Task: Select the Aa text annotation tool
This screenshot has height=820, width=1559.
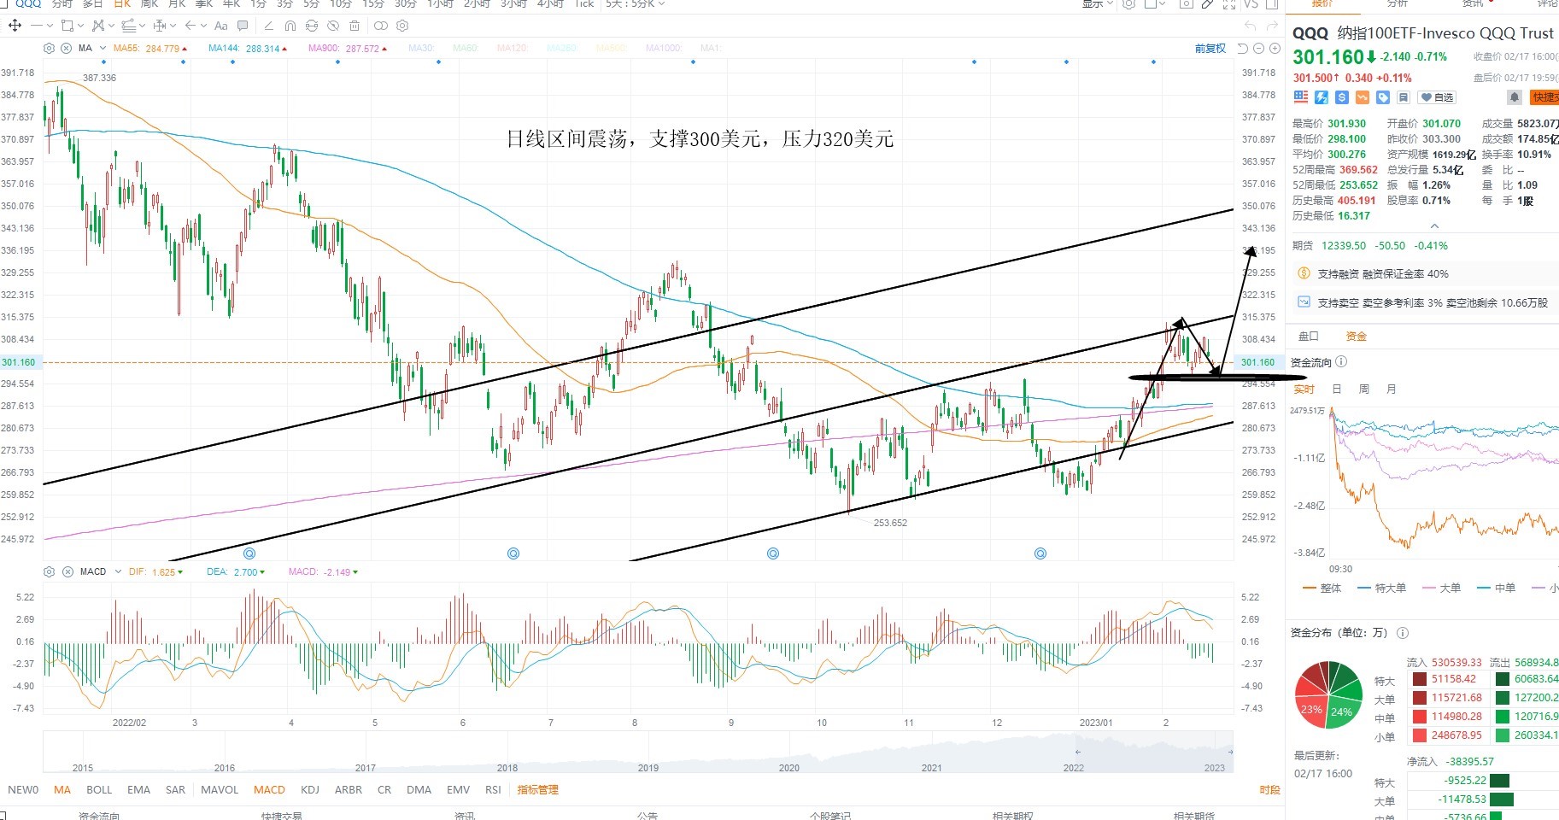Action: click(220, 26)
